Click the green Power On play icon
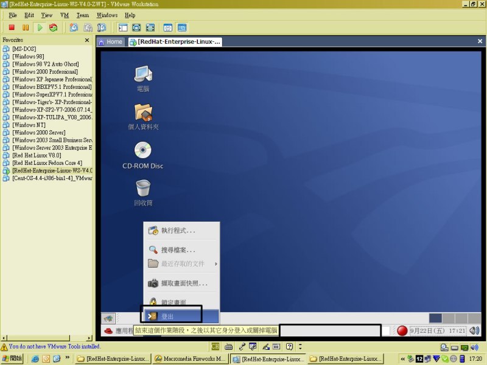Viewport: 487px width, 365px height. (x=40, y=27)
